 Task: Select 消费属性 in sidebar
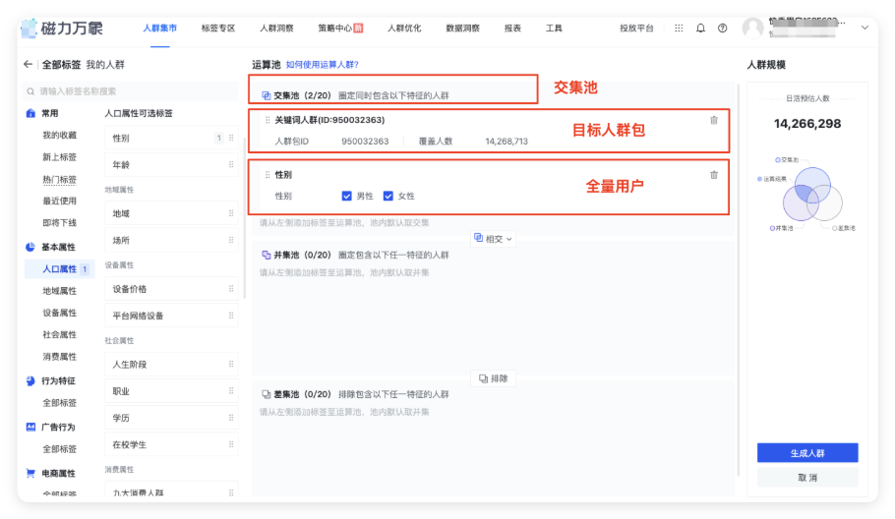pyautogui.click(x=59, y=357)
